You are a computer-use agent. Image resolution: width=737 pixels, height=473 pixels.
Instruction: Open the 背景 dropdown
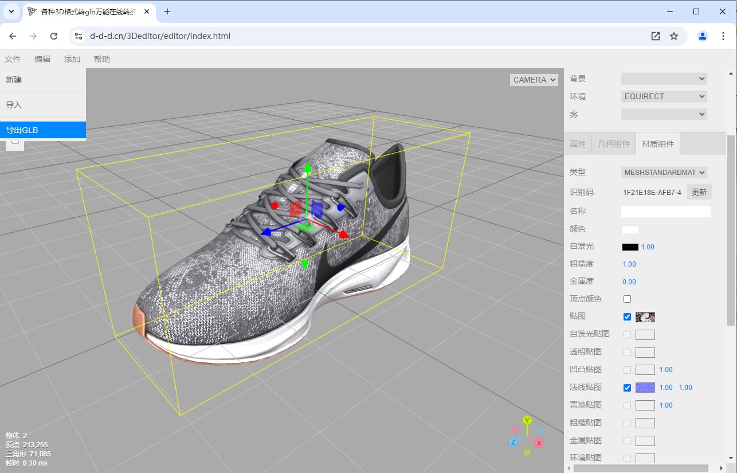(664, 79)
